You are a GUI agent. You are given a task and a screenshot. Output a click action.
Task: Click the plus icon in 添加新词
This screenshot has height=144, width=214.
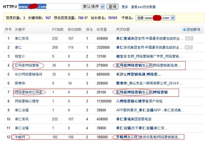tap(184, 29)
